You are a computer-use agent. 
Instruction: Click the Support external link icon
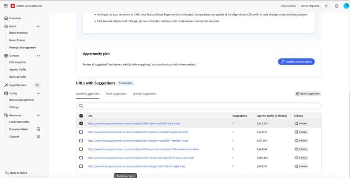coord(38,137)
